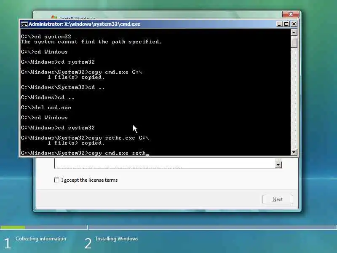
Task: Click the license text scroll down arrow
Action: coord(278,165)
